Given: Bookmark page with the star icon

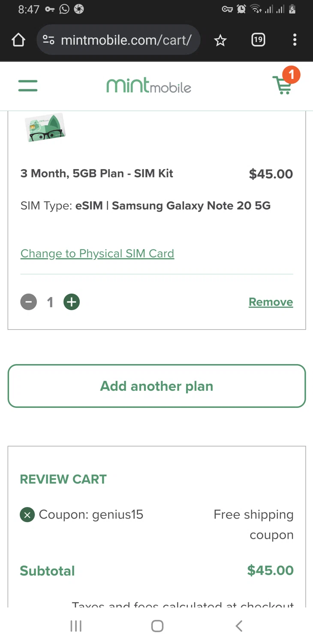Looking at the screenshot, I should tap(220, 40).
